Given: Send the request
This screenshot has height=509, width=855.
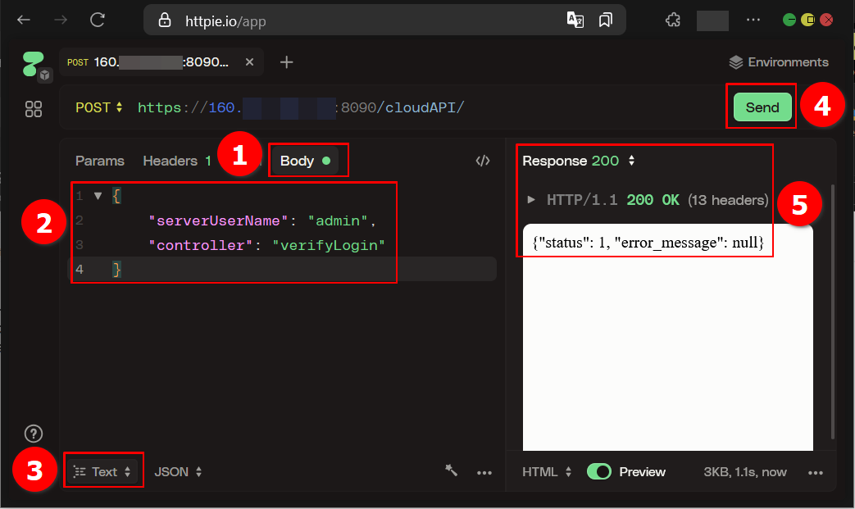Looking at the screenshot, I should click(762, 107).
